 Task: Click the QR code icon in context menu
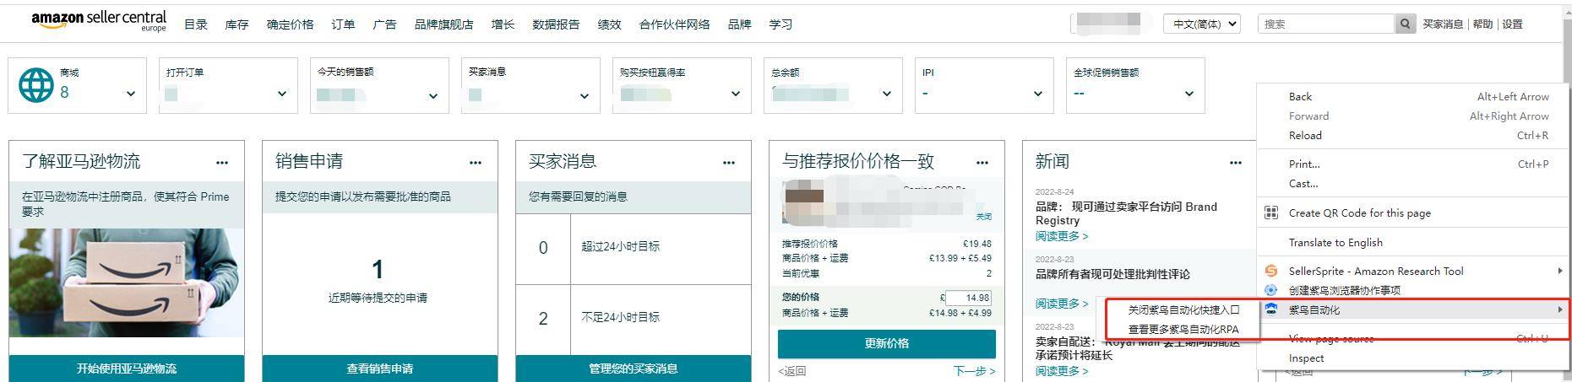pyautogui.click(x=1271, y=213)
